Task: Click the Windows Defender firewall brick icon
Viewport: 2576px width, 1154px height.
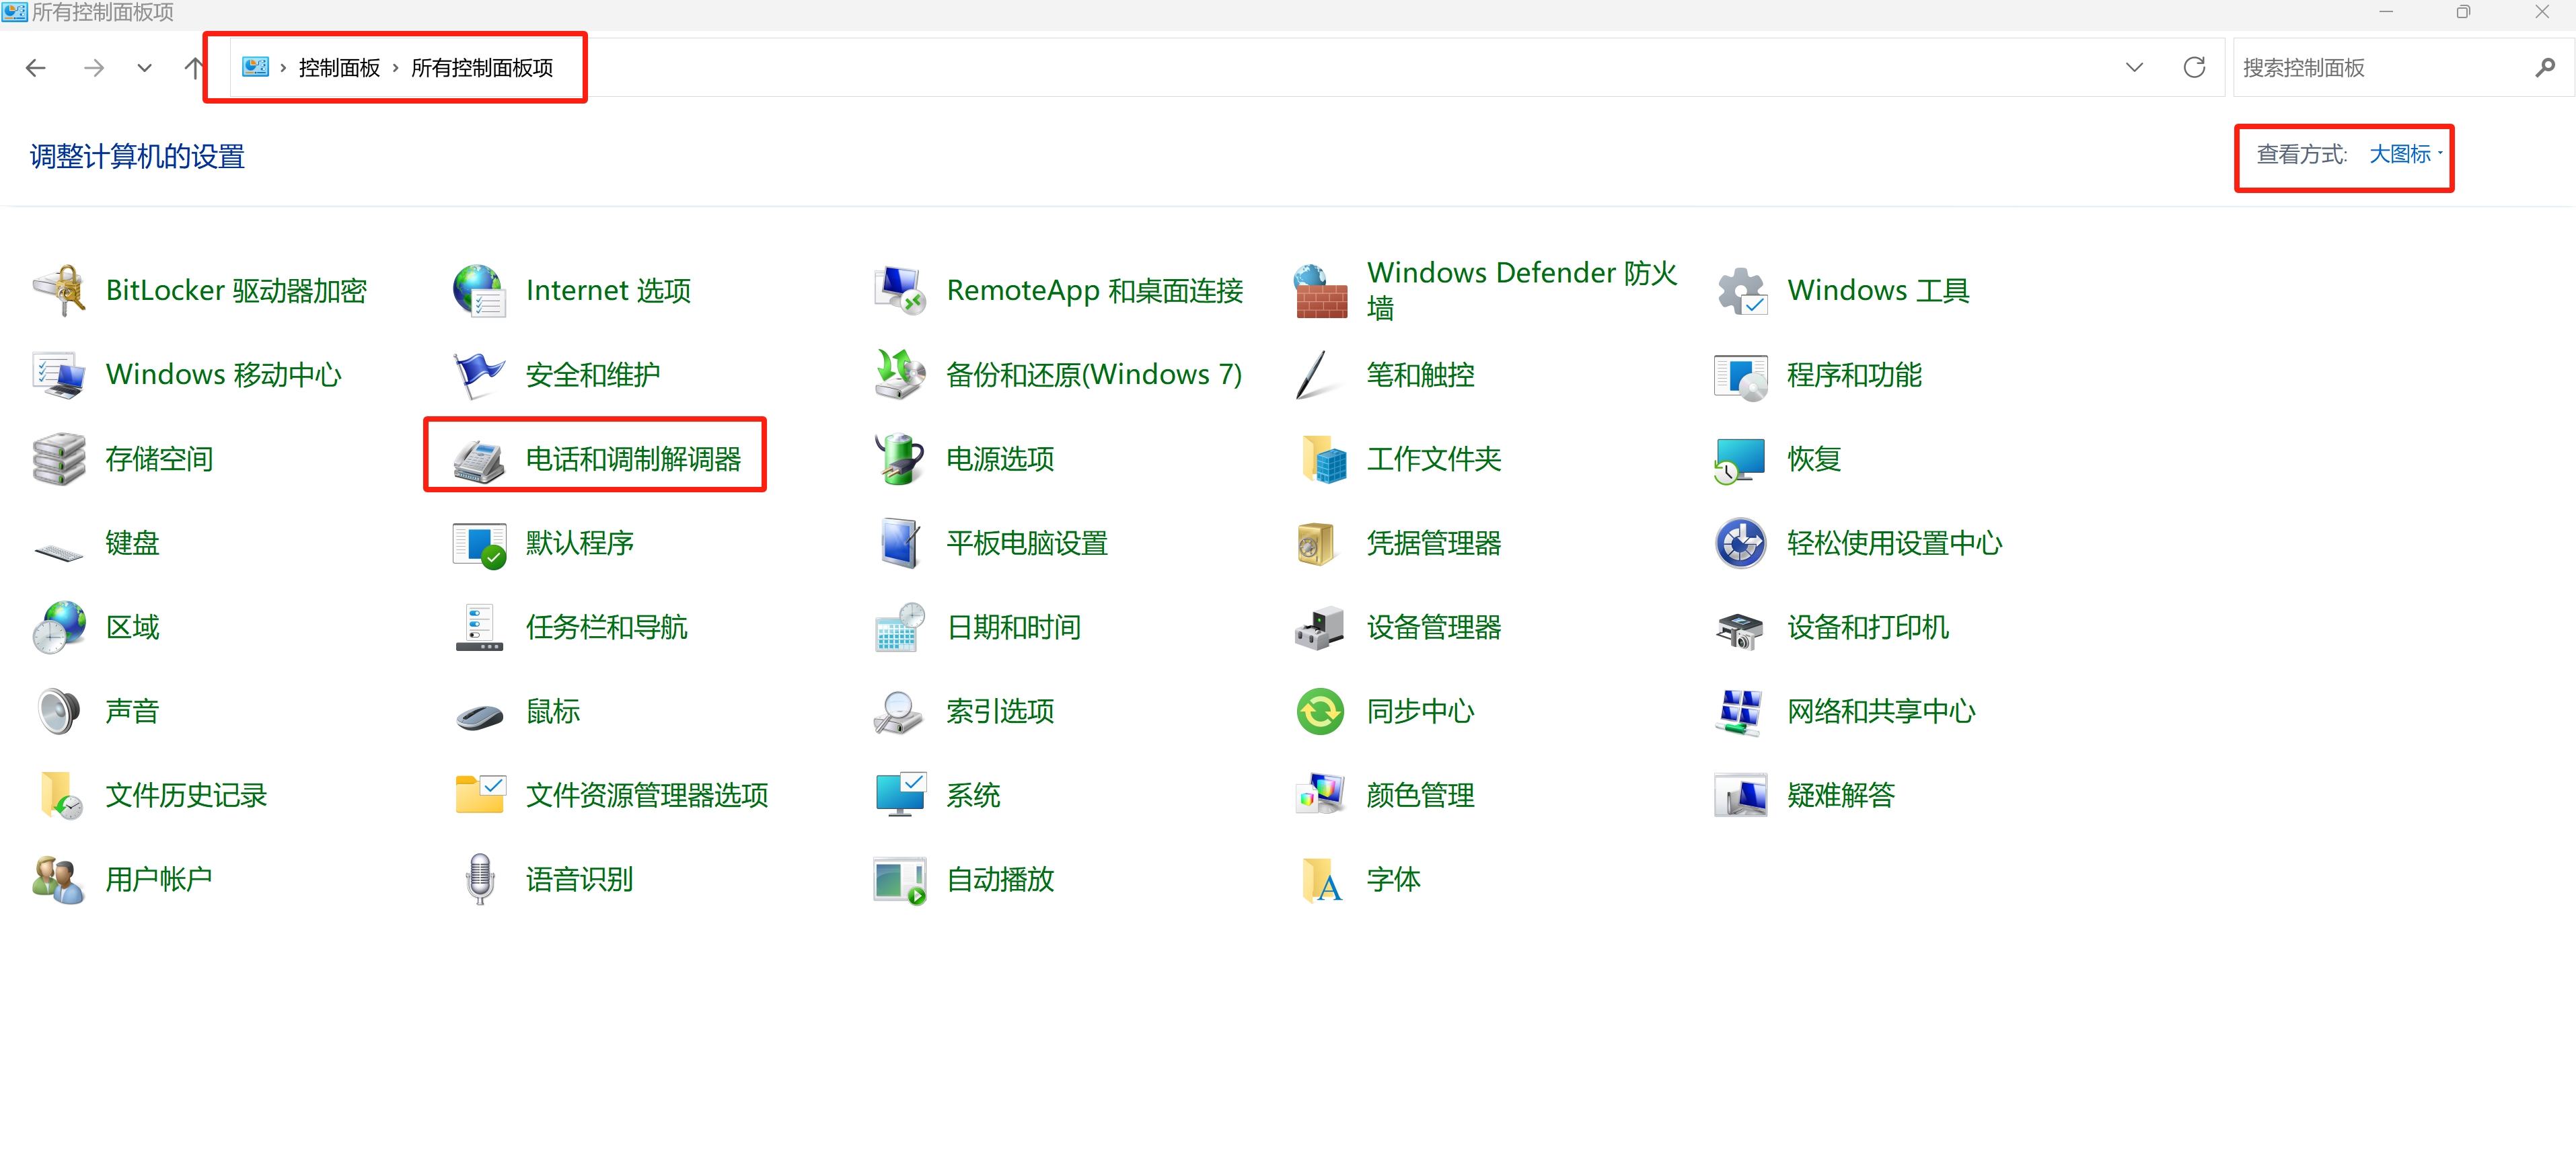Action: (1320, 290)
